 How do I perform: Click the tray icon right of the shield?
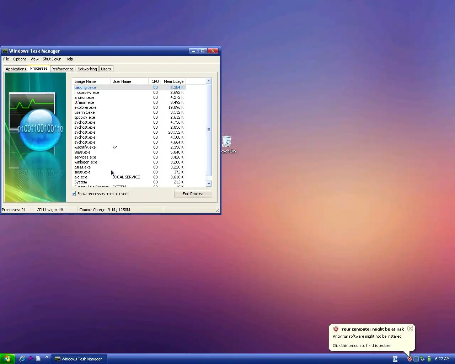[416, 359]
